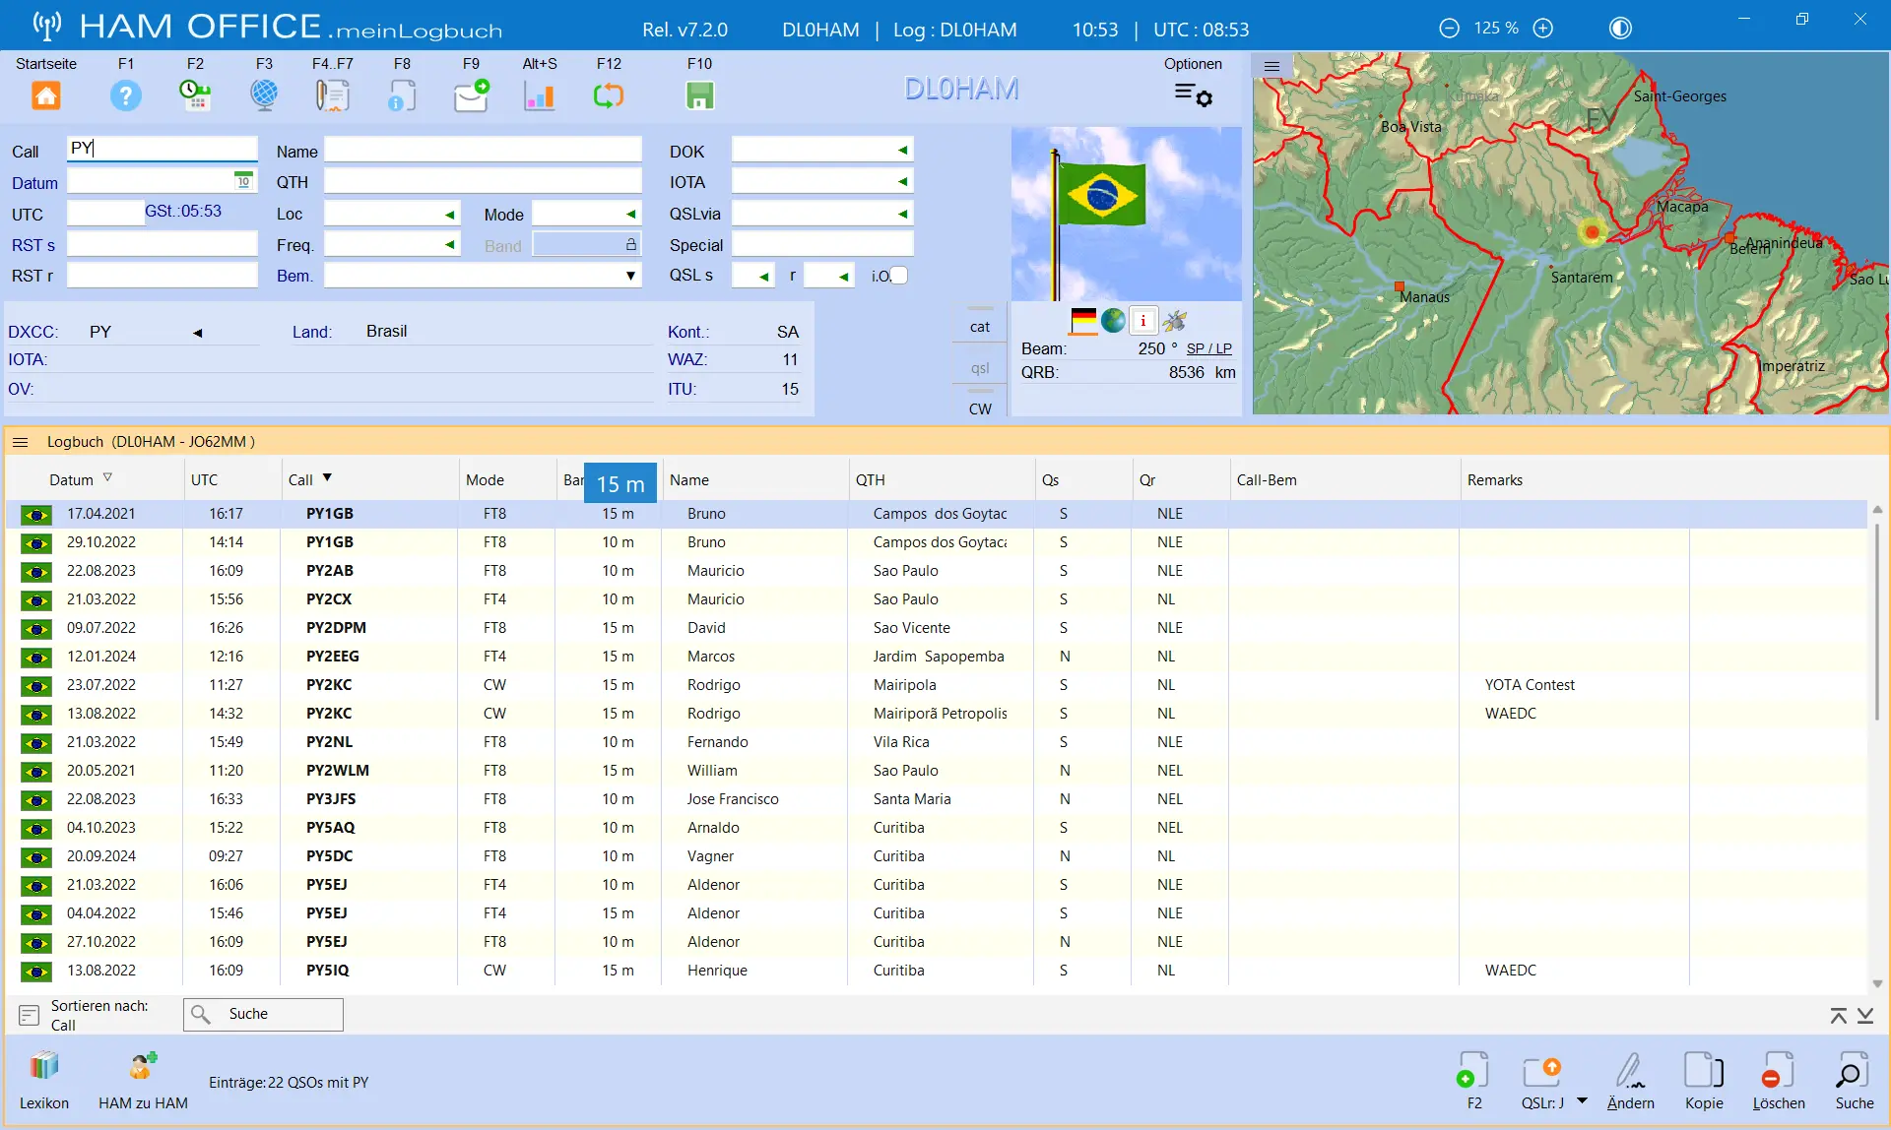This screenshot has height=1130, width=1891.
Task: Toggle the dark mode contrast icon
Action: click(x=1620, y=29)
